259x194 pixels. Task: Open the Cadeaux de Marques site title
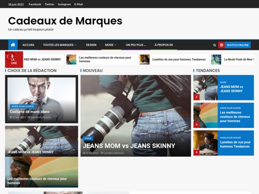tap(65, 21)
